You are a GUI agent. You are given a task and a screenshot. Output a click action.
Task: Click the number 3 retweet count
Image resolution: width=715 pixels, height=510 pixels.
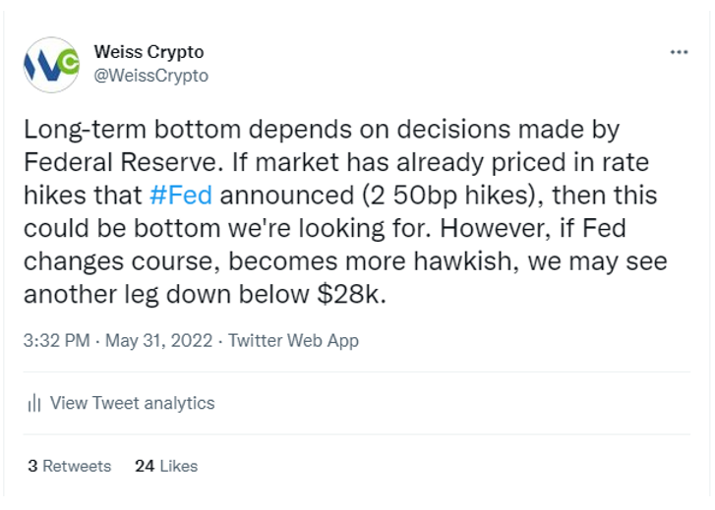[x=32, y=466]
